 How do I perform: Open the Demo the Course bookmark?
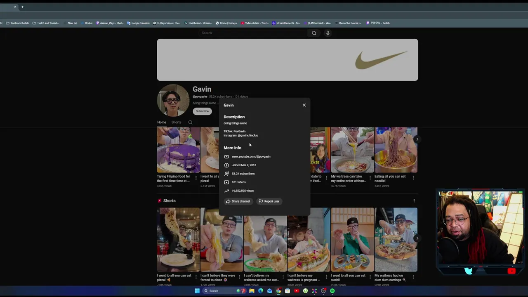[348, 23]
